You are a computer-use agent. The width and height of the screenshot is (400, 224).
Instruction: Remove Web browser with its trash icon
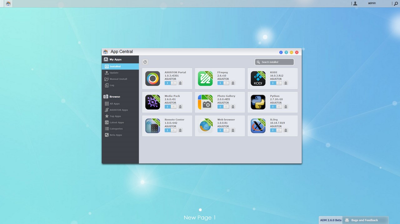pyautogui.click(x=233, y=130)
